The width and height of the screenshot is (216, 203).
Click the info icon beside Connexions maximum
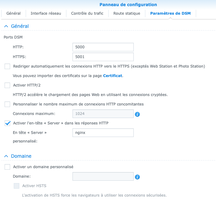tap(137, 114)
